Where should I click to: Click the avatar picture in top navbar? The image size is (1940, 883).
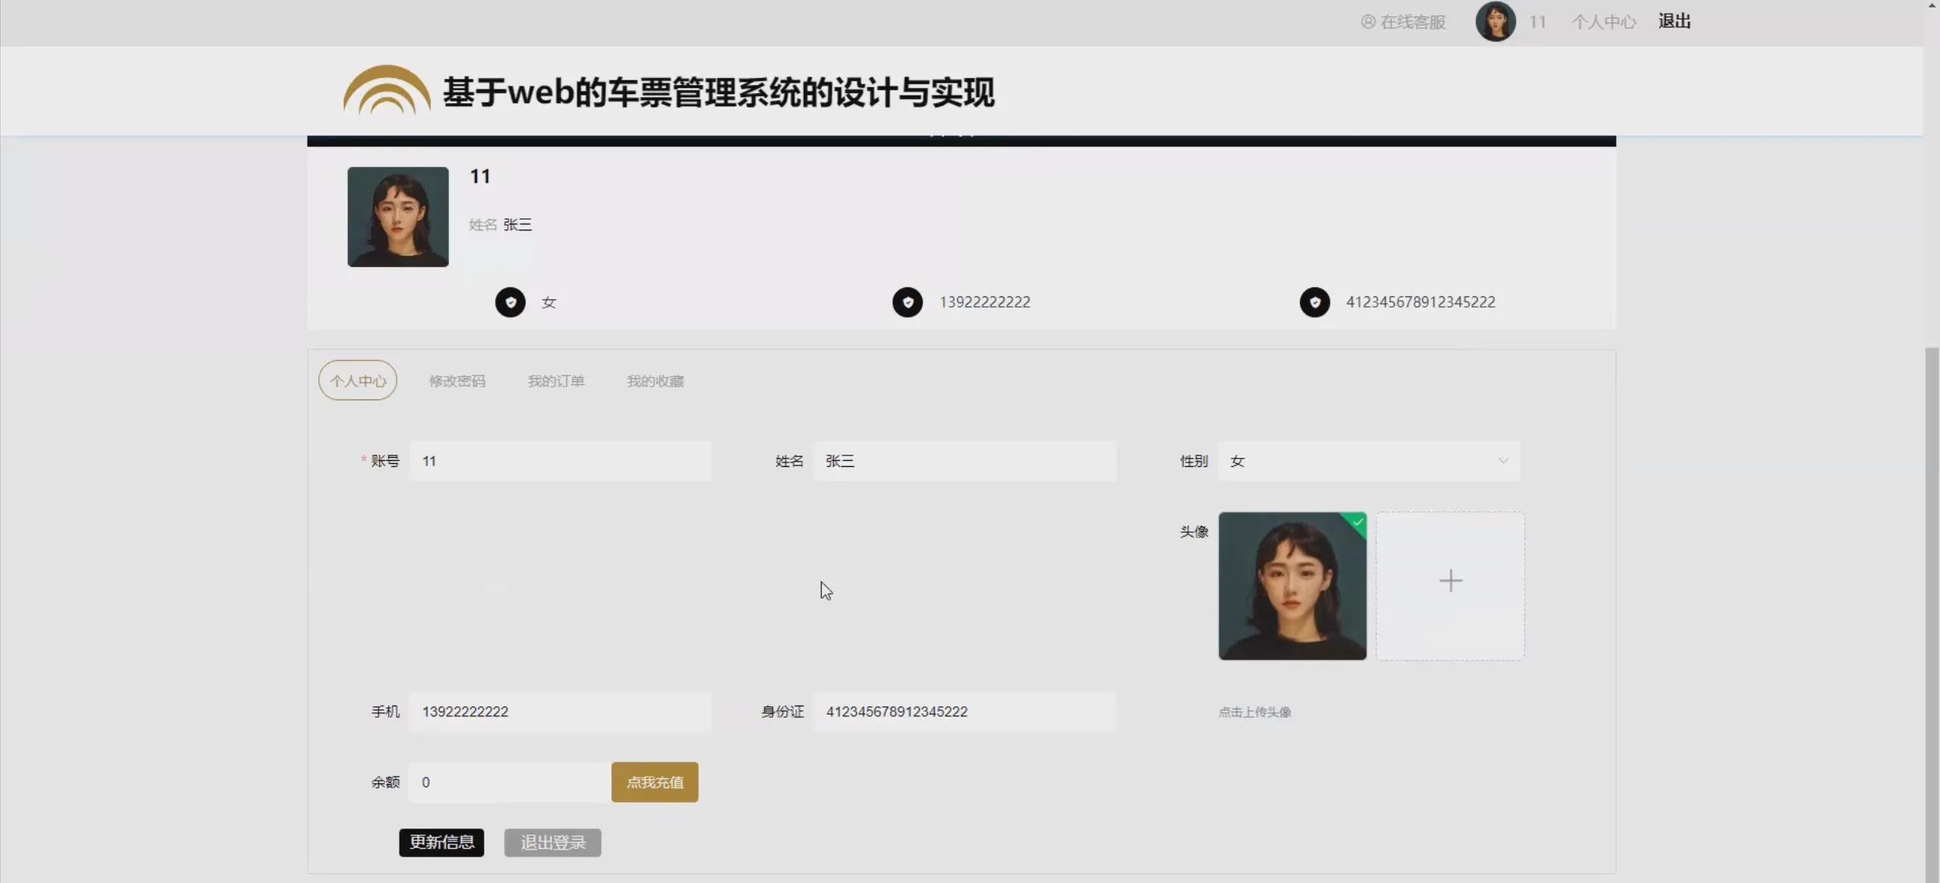pyautogui.click(x=1494, y=21)
